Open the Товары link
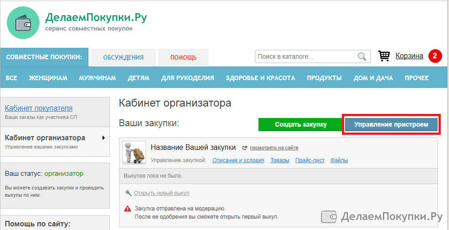Viewport: 449px width, 230px height. 280,160
